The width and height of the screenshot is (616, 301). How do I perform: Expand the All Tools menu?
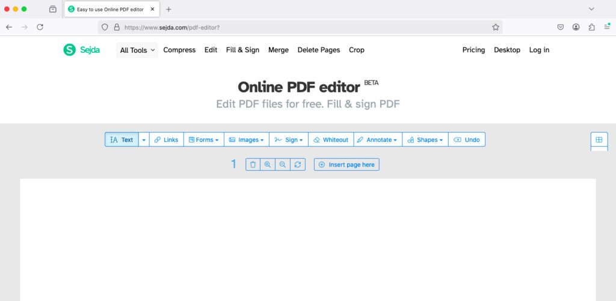pos(137,50)
